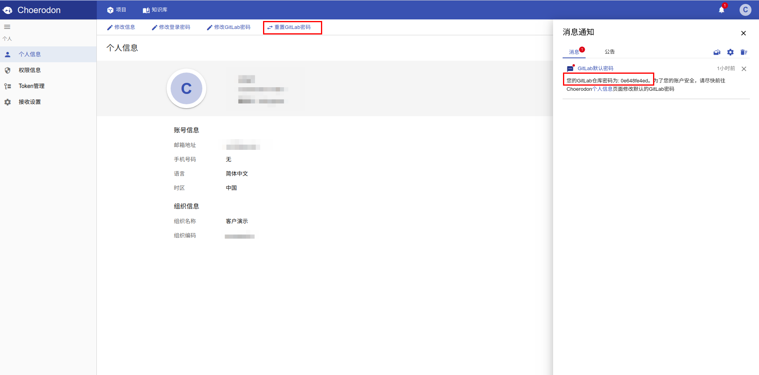This screenshot has height=375, width=759.
Task: Close the 消息通知 panel
Action: click(x=744, y=33)
